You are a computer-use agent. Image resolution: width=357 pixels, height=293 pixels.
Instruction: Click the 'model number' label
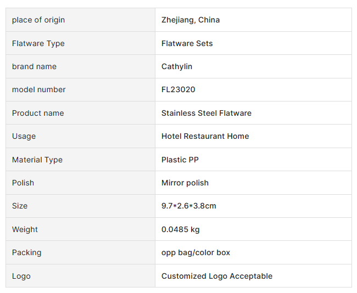coord(39,89)
